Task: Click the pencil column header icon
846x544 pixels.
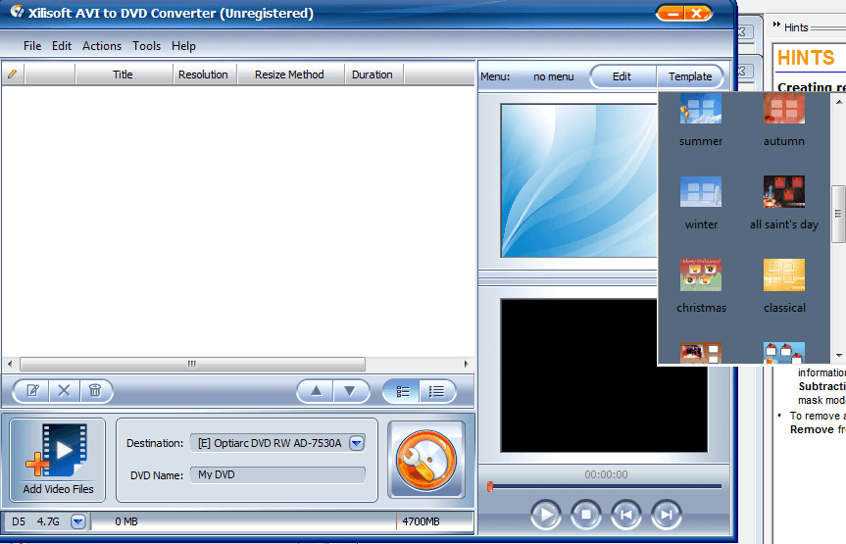Action: pos(13,74)
